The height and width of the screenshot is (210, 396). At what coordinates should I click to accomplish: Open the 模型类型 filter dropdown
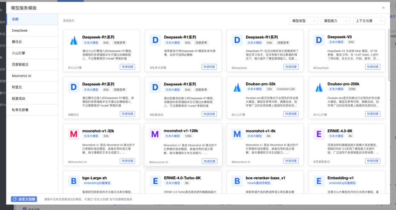tap(304, 21)
